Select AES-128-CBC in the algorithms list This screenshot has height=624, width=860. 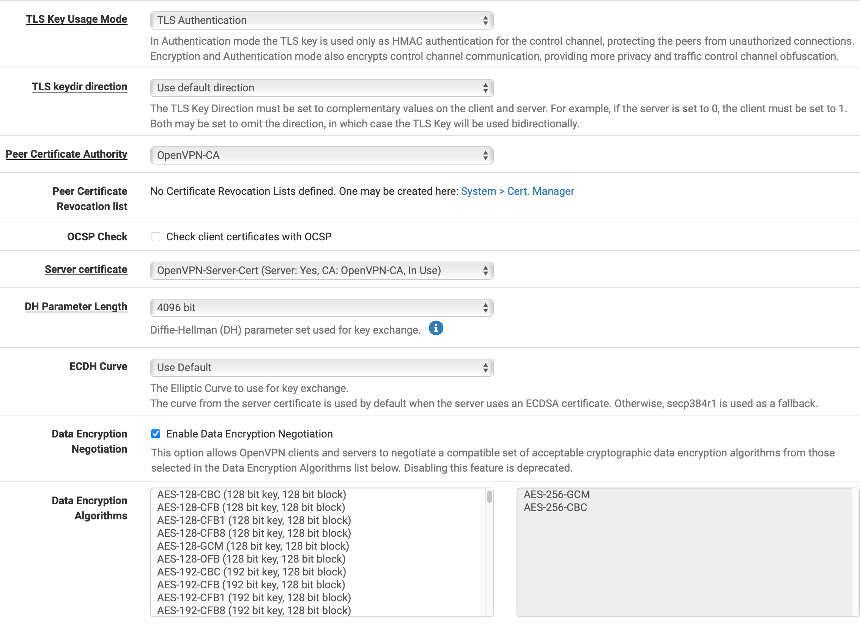pyautogui.click(x=252, y=495)
